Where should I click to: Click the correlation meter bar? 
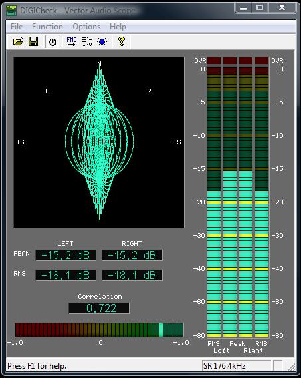(x=99, y=330)
